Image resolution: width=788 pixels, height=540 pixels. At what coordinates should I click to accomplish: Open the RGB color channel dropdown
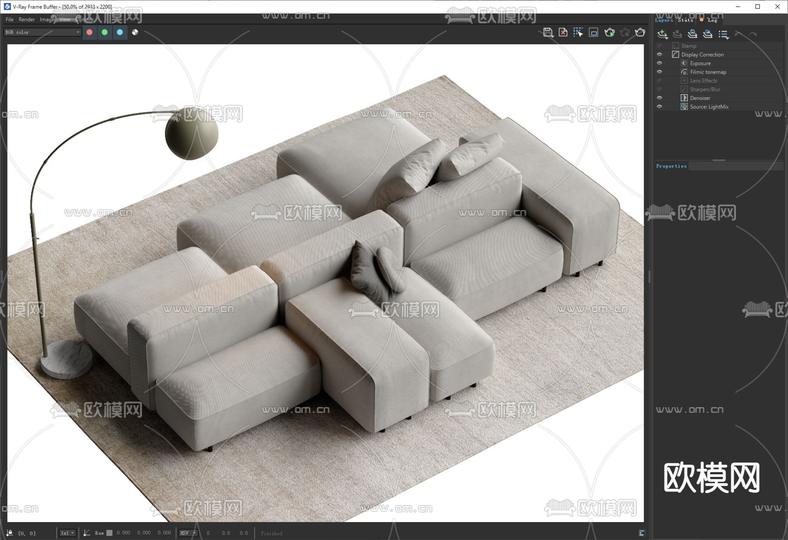pyautogui.click(x=42, y=32)
